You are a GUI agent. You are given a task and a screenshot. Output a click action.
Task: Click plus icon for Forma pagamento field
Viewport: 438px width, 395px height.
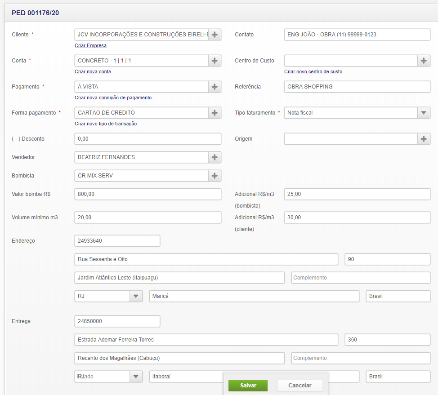(x=215, y=113)
